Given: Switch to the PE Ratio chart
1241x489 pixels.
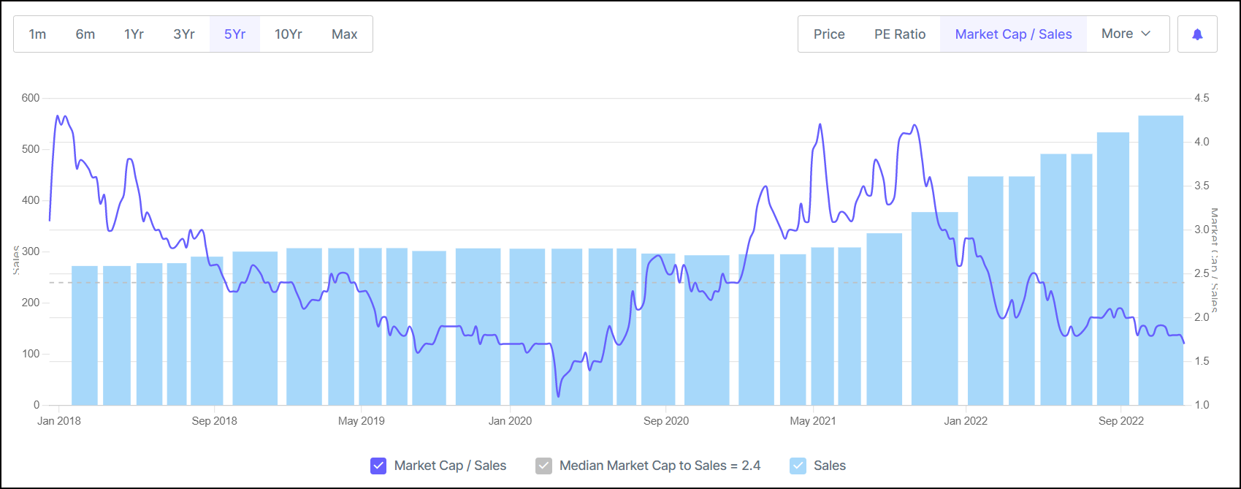Looking at the screenshot, I should (900, 34).
